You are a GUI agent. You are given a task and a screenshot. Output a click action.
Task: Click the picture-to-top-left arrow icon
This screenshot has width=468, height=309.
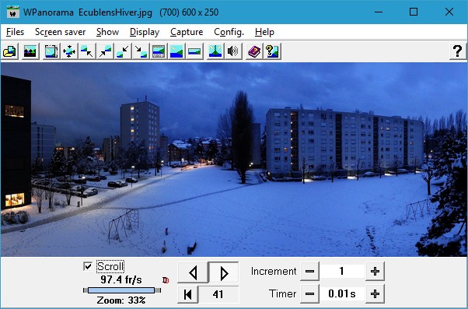coord(87,51)
